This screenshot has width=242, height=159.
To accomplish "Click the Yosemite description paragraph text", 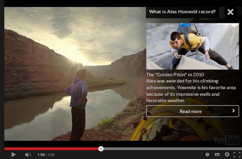I will pos(191,91).
